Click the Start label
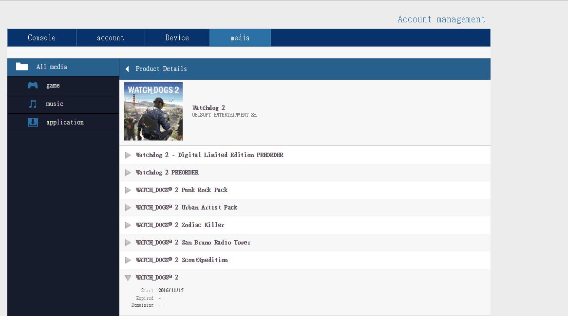This screenshot has width=568, height=316. tap(147, 290)
